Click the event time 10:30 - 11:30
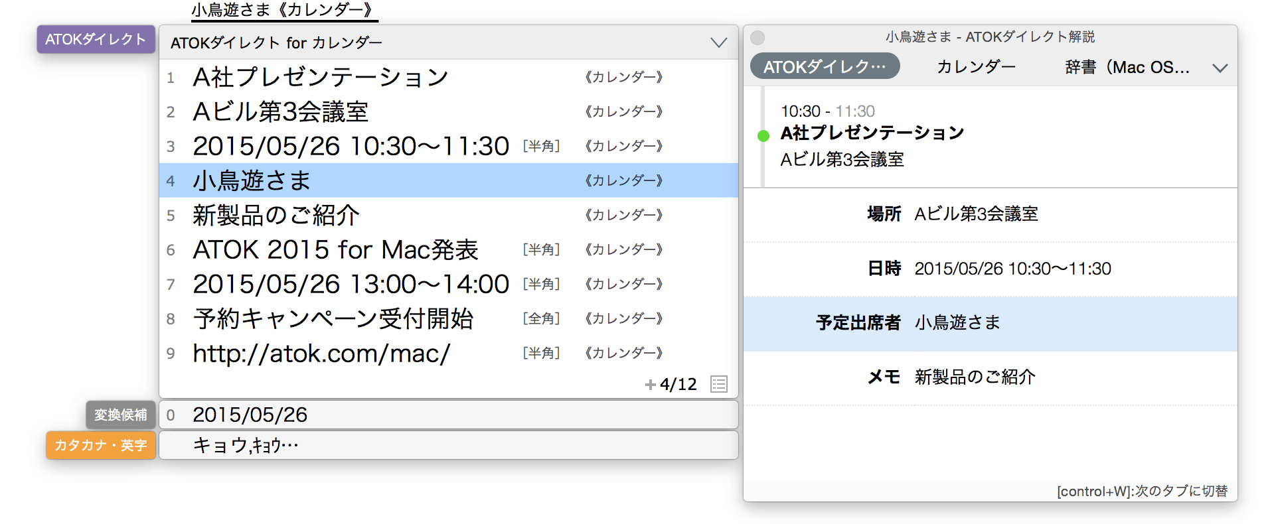1268x524 pixels. 827,111
